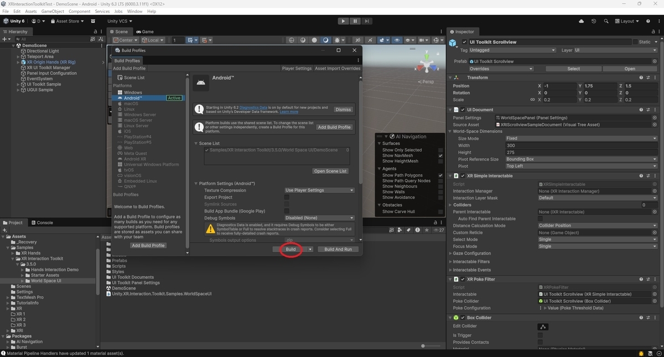Open the Diagnostics Data Learn more link
Image resolution: width=664 pixels, height=357 pixels.
coord(289,112)
